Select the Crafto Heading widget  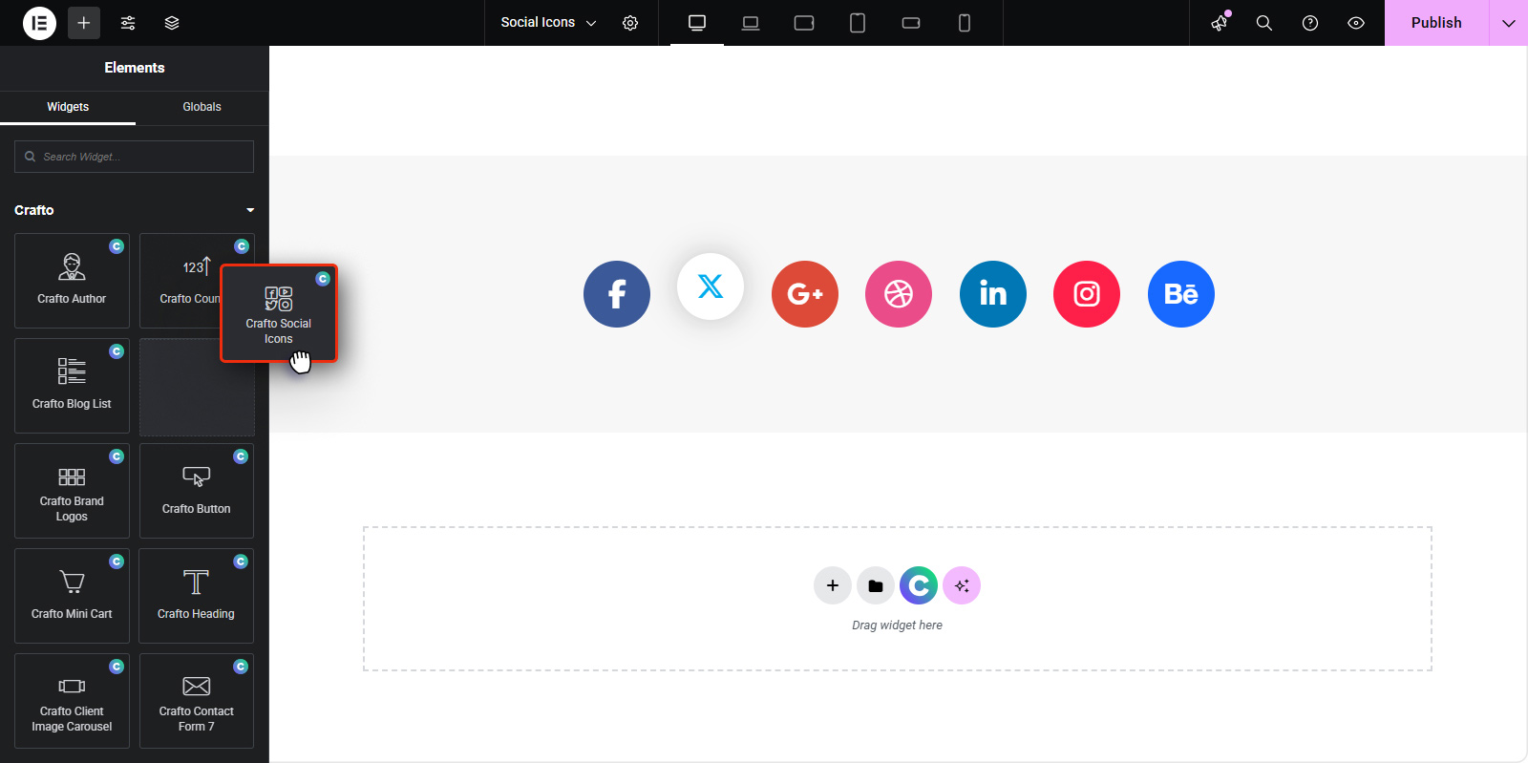point(197,596)
